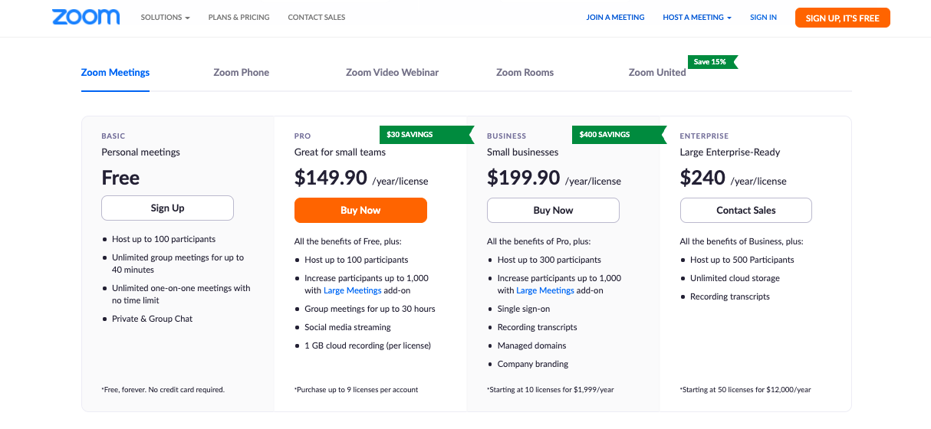Expand the Solutions dropdown menu
Screen dimensions: 931x429
tap(165, 18)
